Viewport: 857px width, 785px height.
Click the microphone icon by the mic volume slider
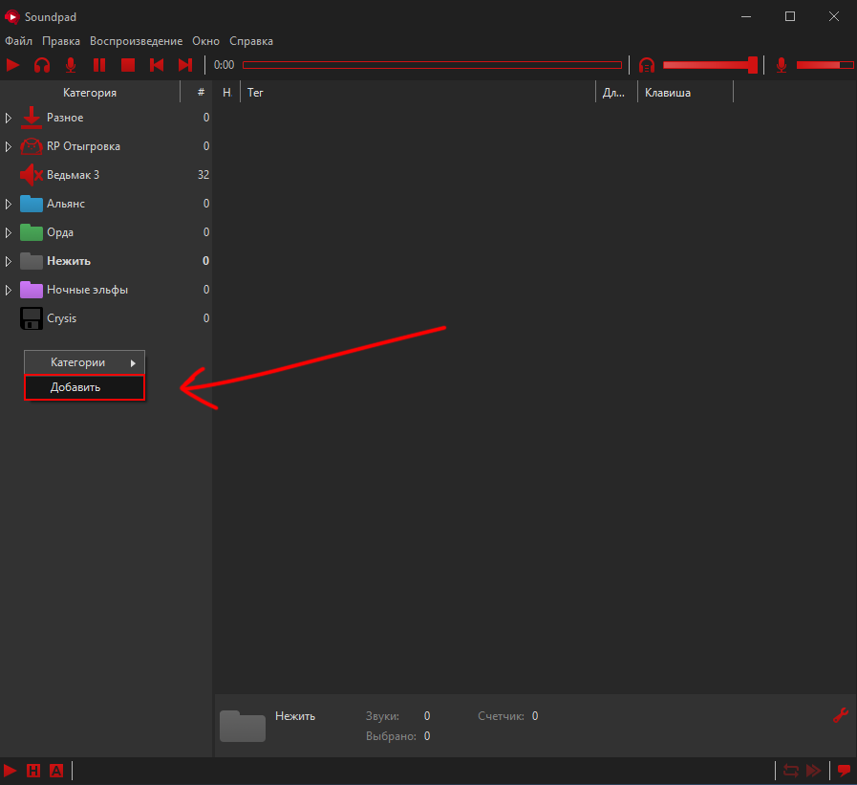click(782, 65)
